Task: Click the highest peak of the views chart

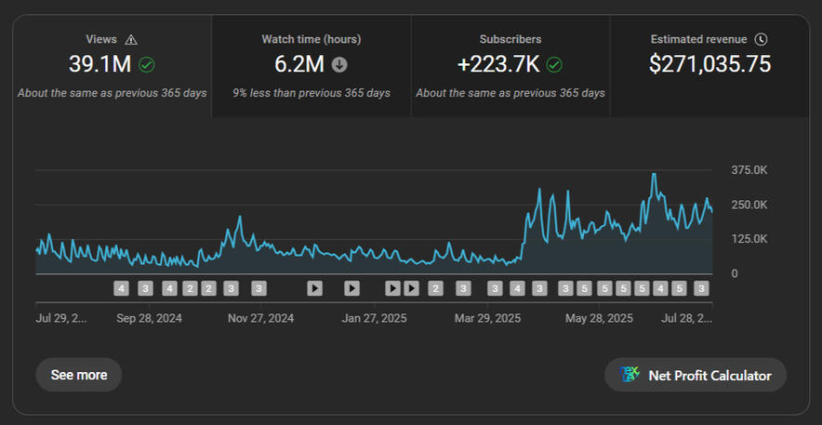Action: click(655, 174)
